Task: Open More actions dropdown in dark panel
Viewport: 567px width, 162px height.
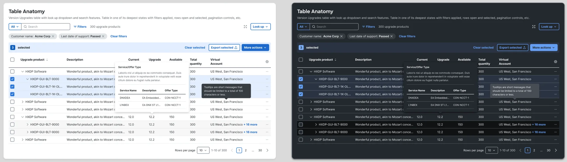Action: (x=544, y=47)
